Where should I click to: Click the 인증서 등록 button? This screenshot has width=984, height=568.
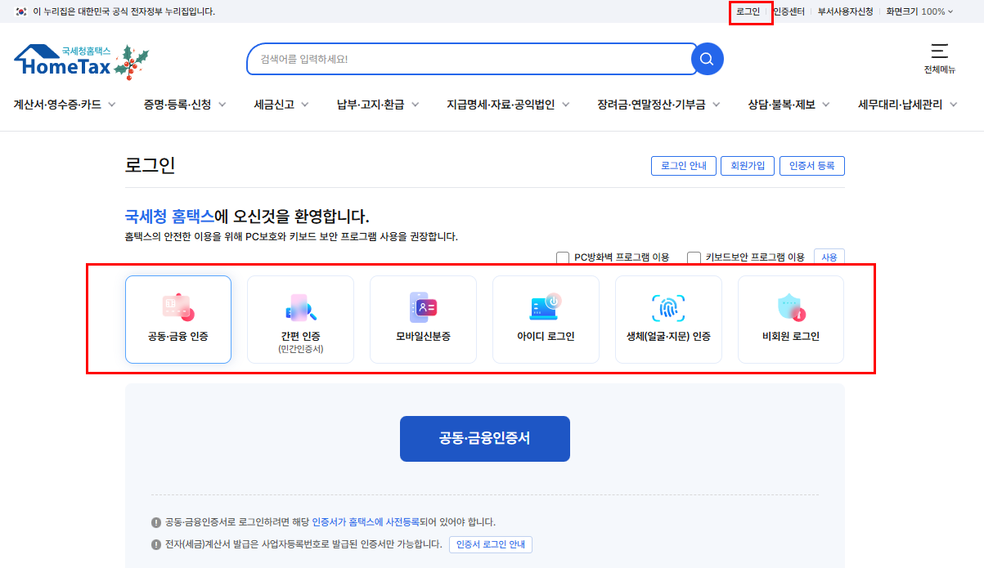point(812,166)
